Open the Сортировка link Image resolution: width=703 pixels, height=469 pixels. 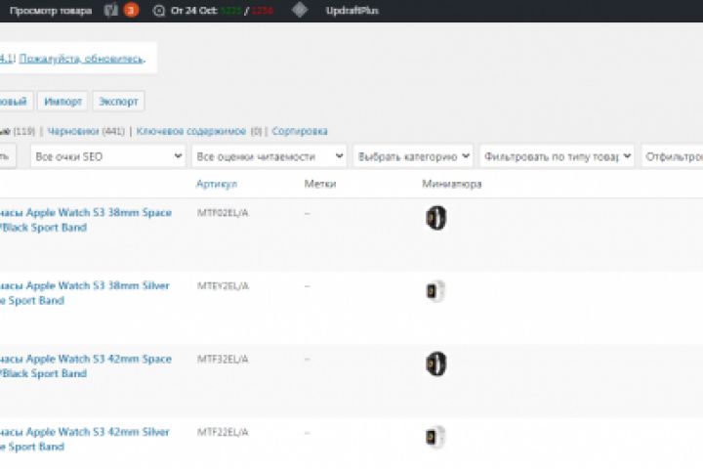[x=300, y=131]
